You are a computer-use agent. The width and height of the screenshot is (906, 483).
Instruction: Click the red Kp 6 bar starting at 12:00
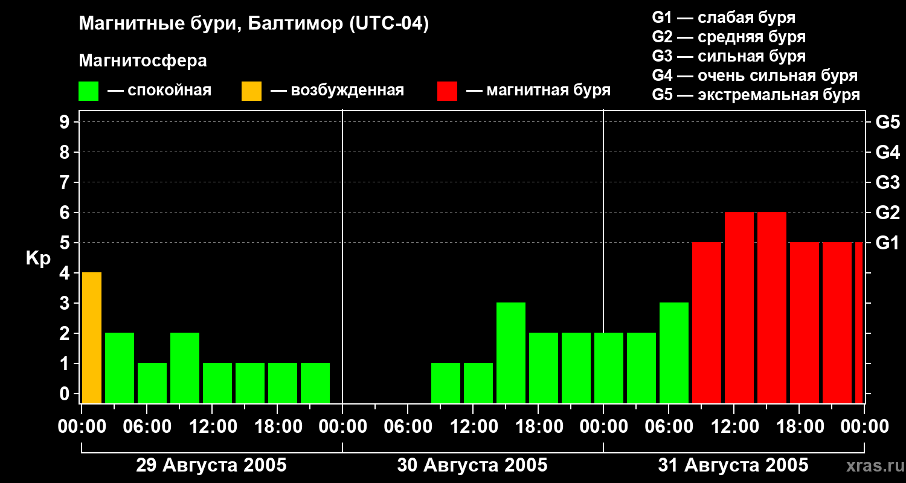739,307
